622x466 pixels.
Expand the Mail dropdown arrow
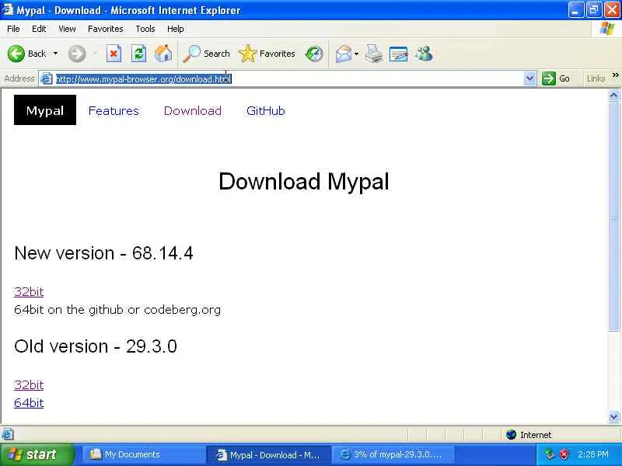(x=356, y=54)
